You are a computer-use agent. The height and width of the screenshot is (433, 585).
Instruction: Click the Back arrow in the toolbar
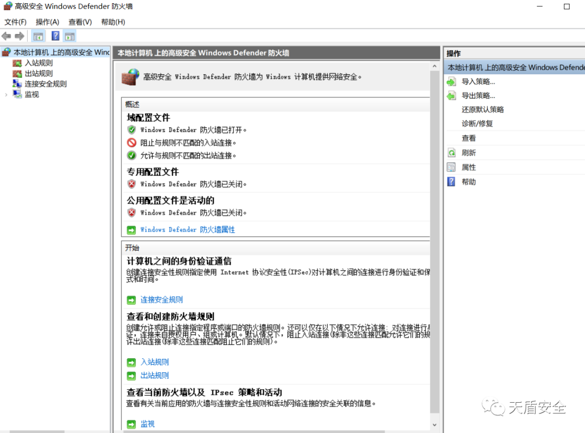tap(6, 36)
